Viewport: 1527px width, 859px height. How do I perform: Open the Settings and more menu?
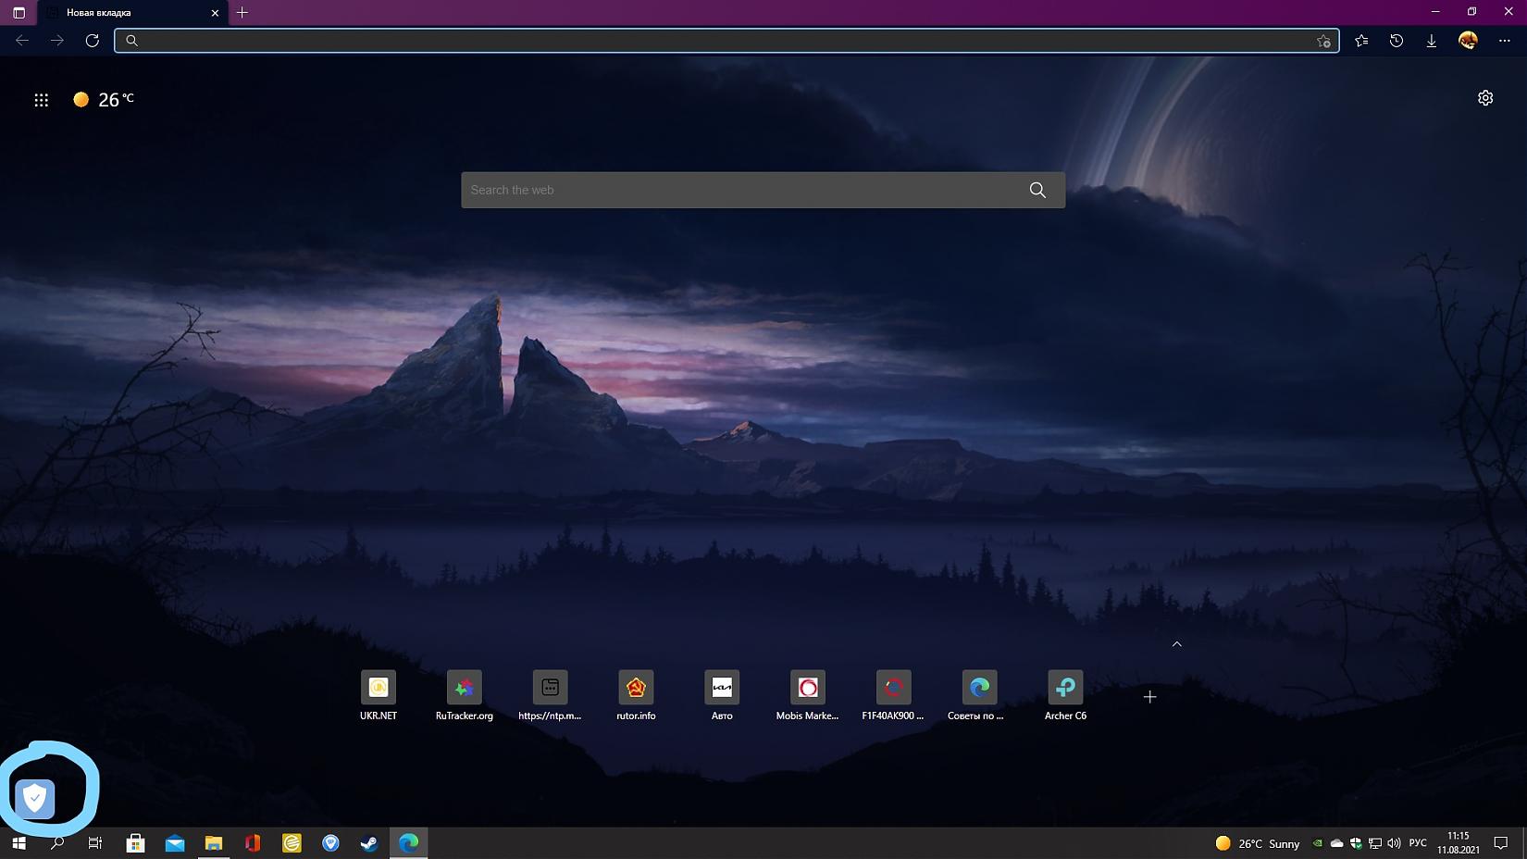[x=1505, y=41]
